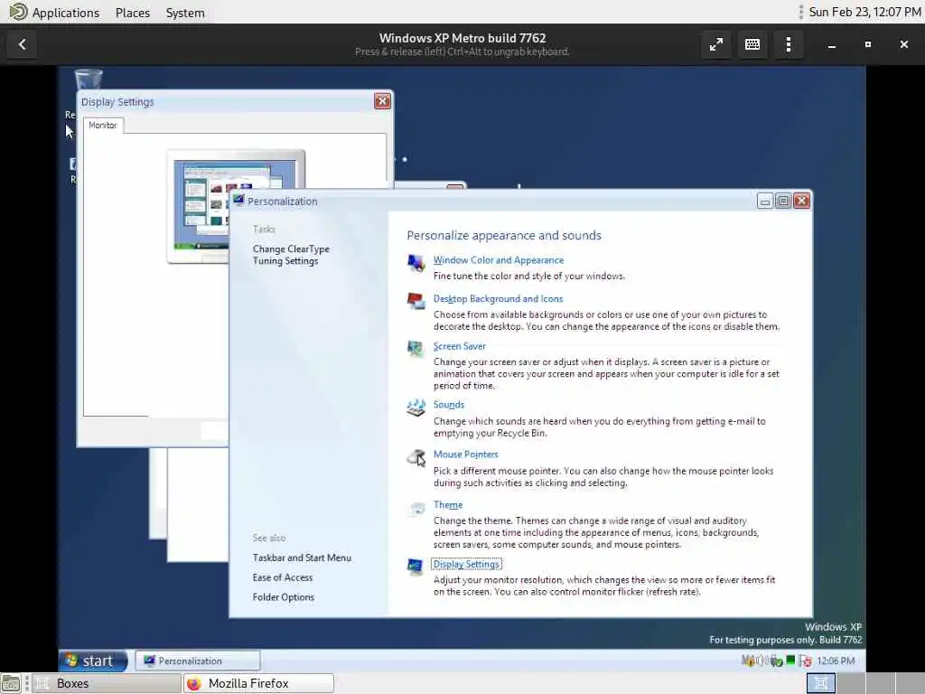Open Taskbar and Start Menu link

pos(302,558)
